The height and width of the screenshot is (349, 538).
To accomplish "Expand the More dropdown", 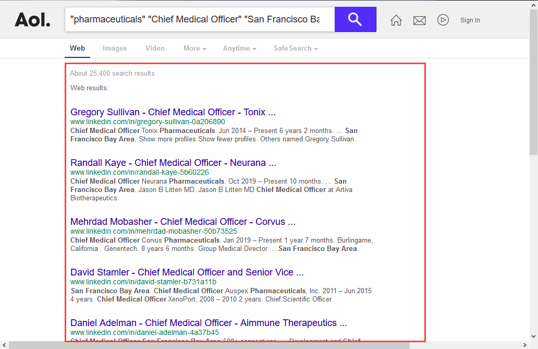I will 195,48.
